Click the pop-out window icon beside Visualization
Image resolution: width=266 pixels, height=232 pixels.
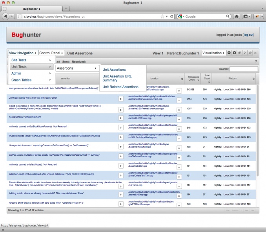coord(240,53)
